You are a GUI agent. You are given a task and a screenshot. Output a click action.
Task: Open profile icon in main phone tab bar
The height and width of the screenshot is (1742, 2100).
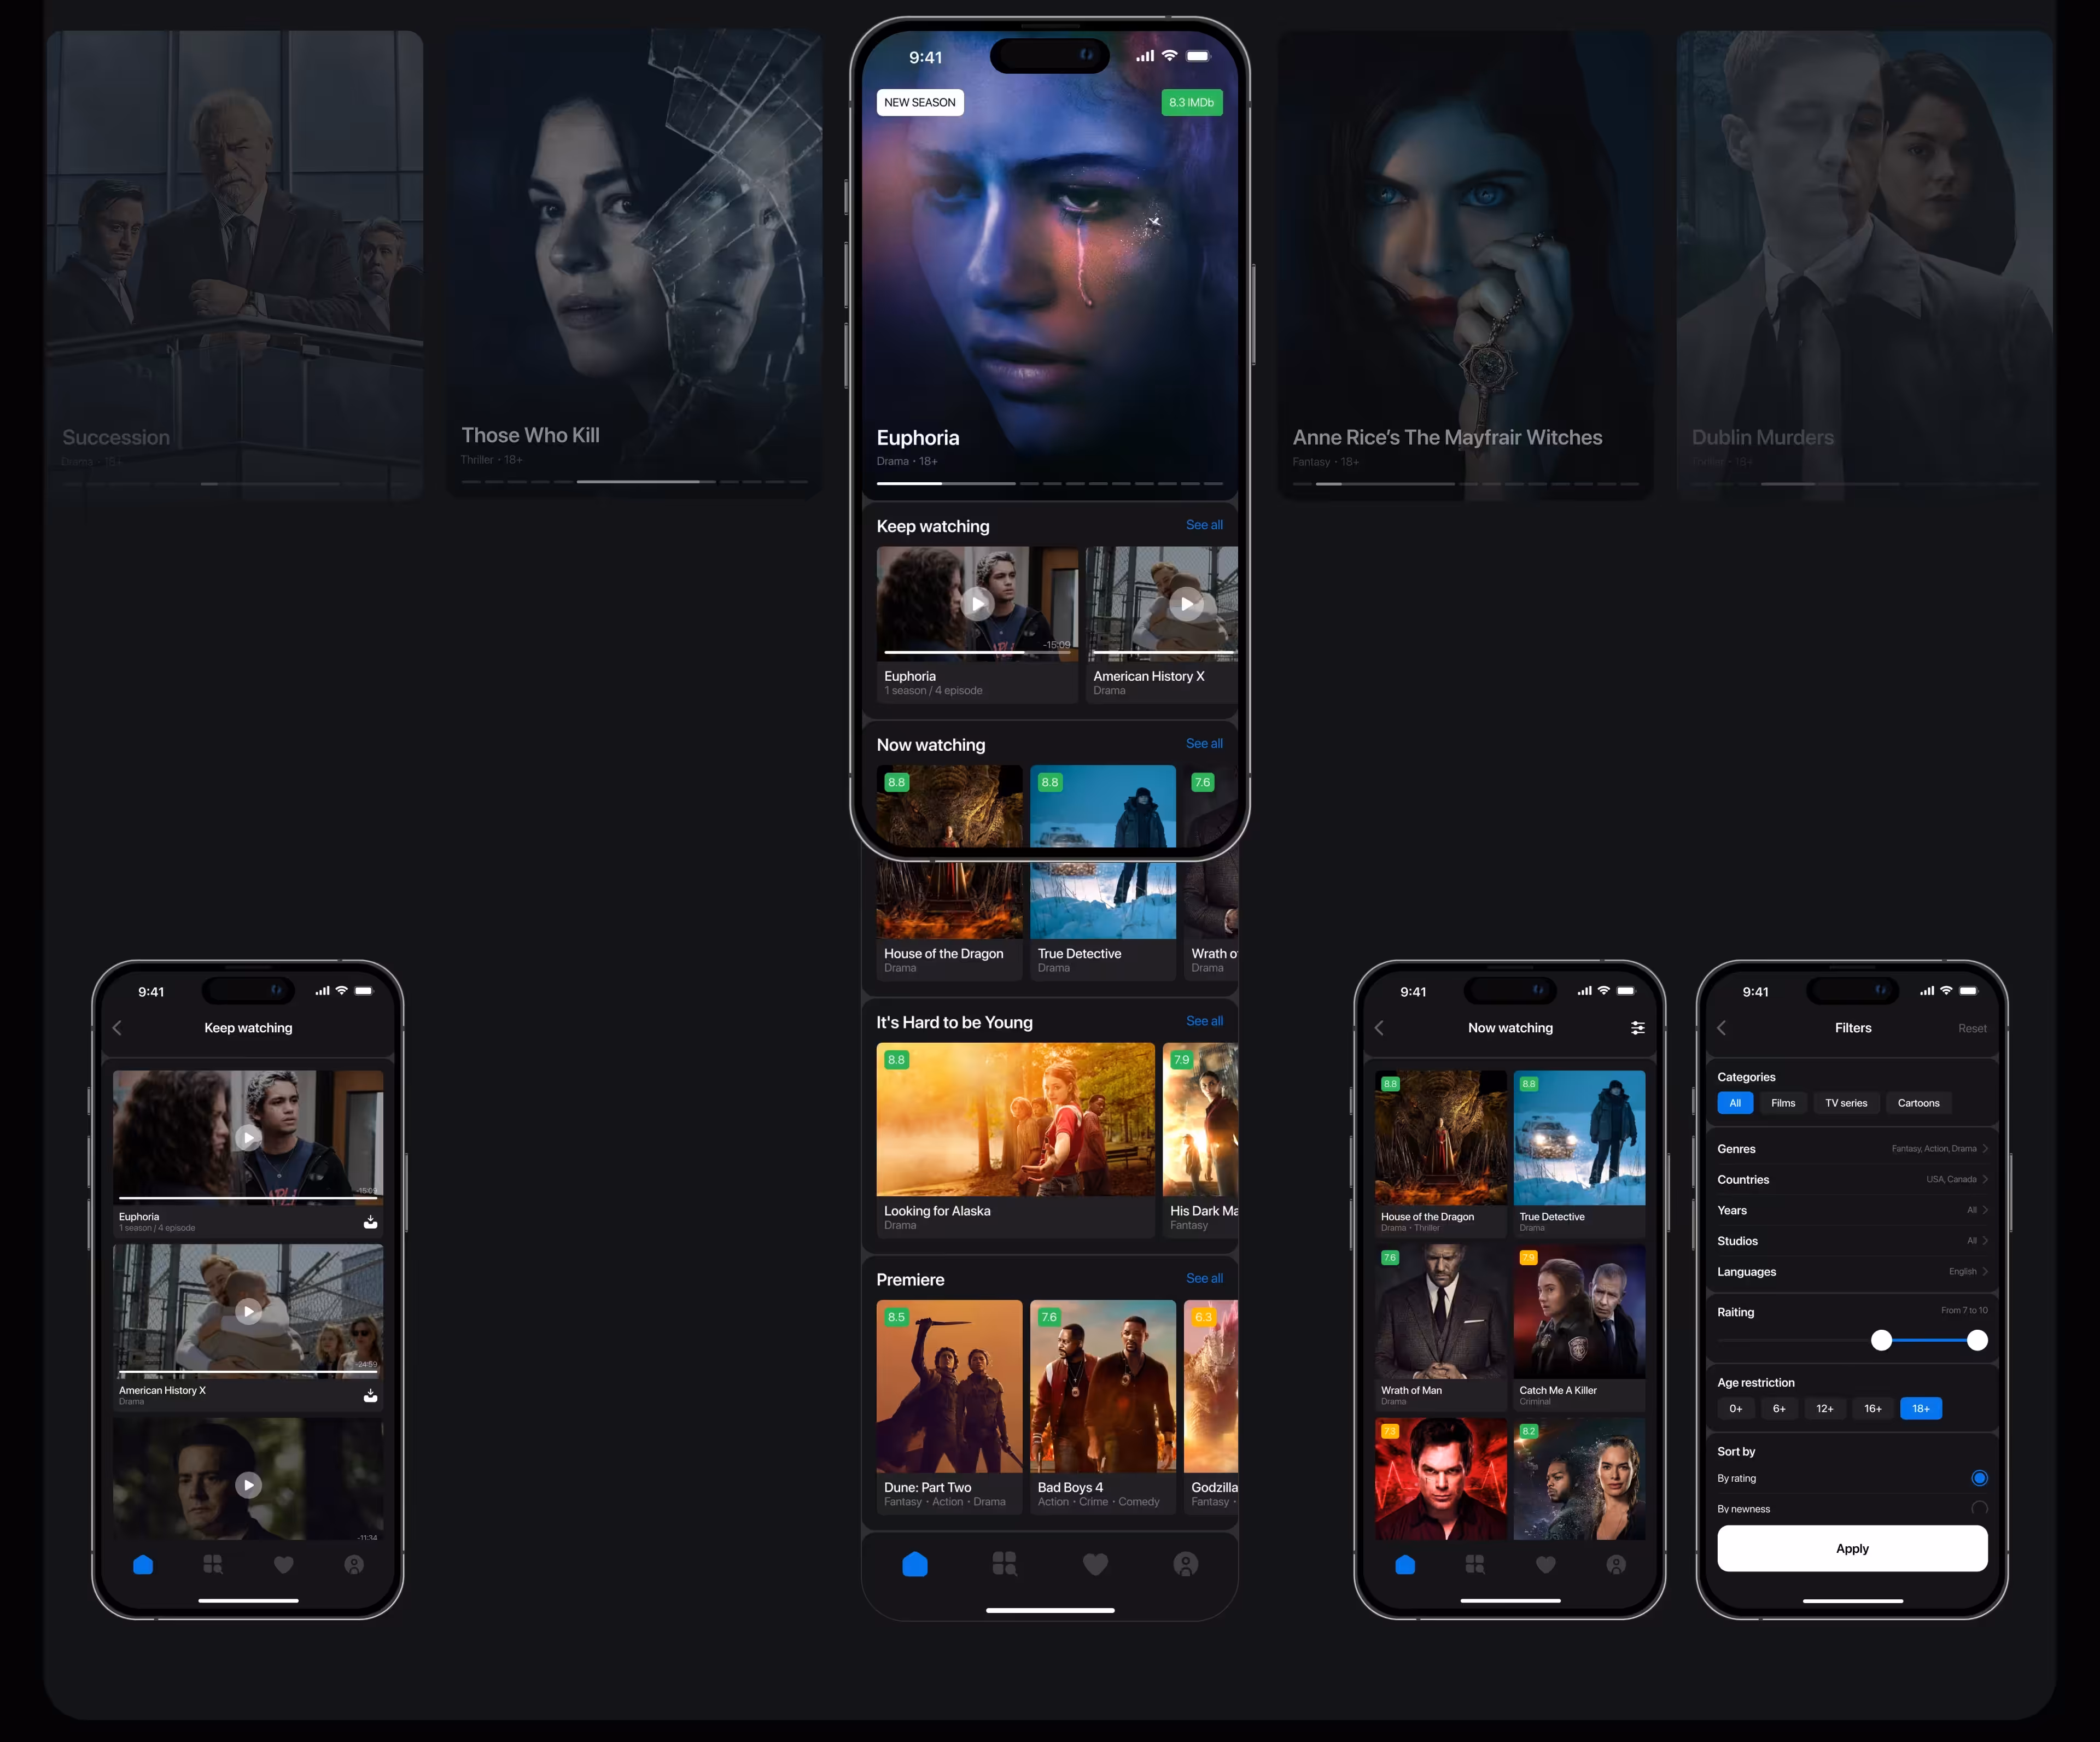point(1185,1564)
